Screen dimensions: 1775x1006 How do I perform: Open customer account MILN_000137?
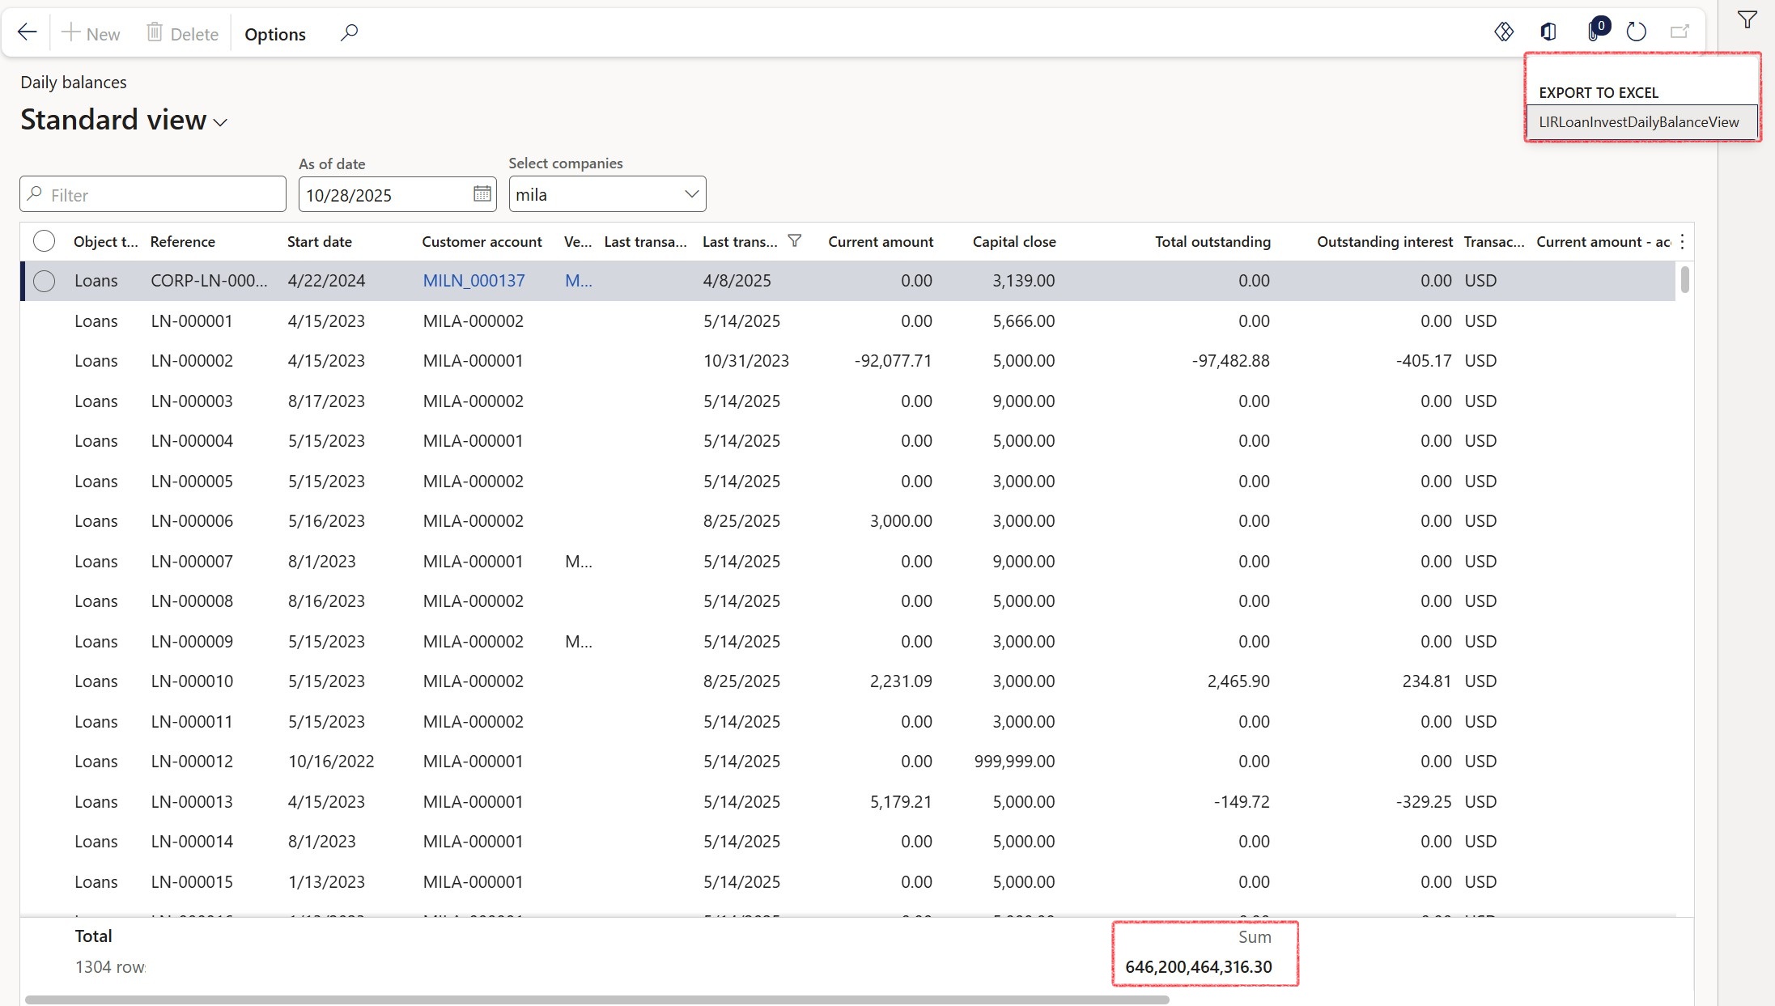[473, 280]
